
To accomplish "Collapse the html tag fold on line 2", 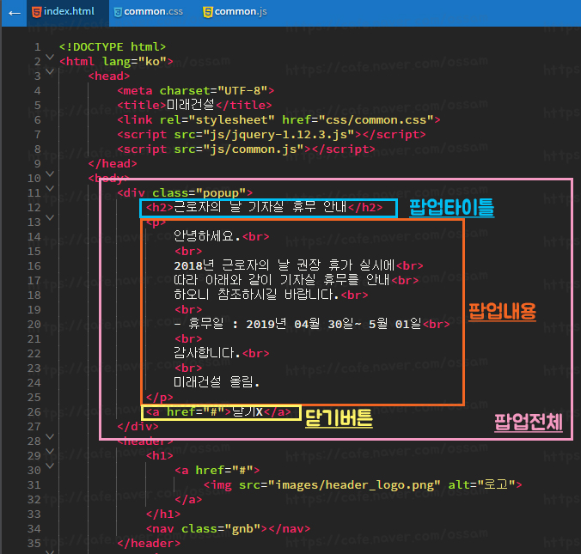I will click(50, 58).
